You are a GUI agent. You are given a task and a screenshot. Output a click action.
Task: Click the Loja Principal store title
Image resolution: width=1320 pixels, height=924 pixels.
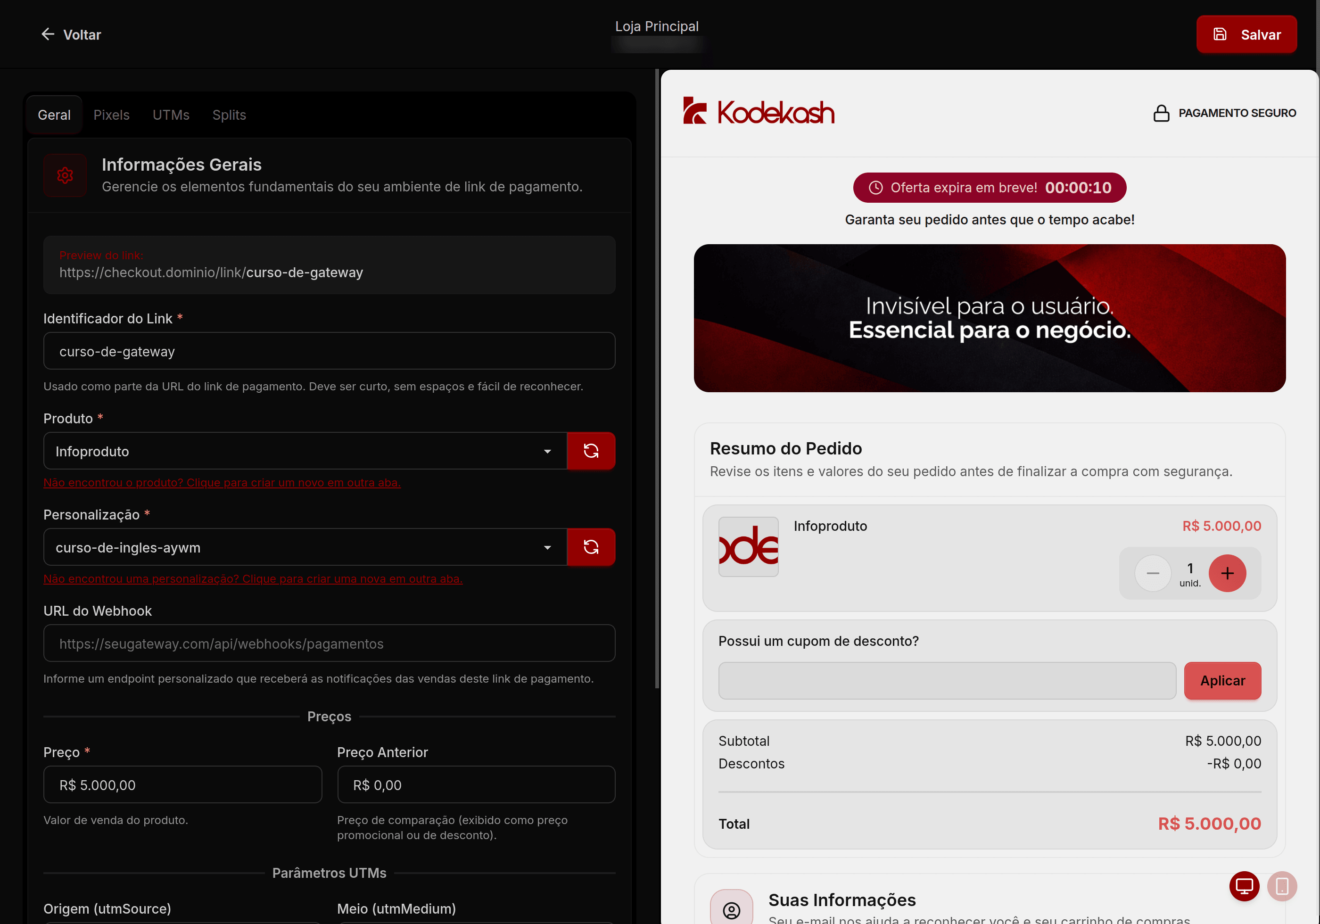click(x=657, y=26)
